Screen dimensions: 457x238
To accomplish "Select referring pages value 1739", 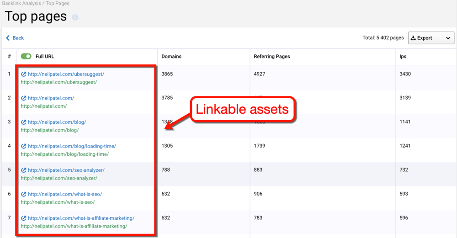I will pos(260,146).
